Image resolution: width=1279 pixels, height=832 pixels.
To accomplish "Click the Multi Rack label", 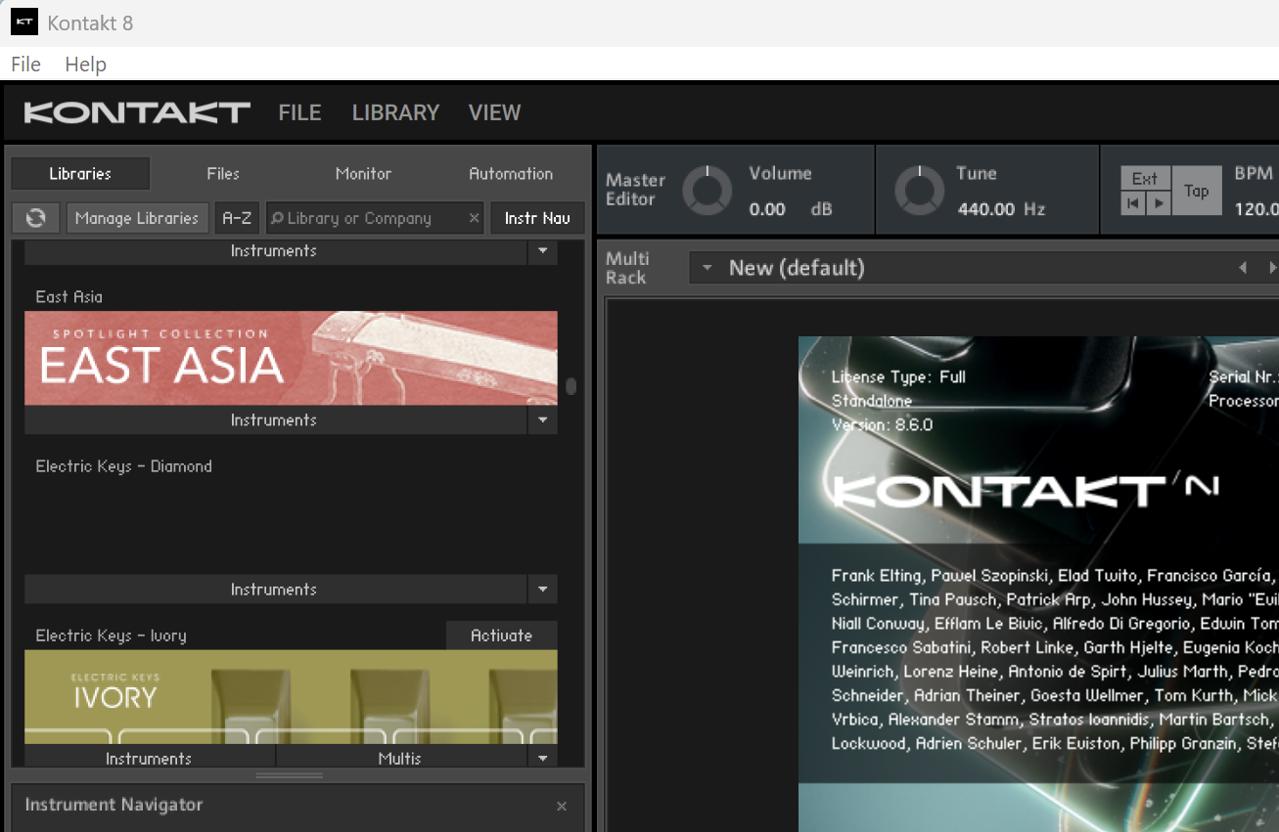I will (627, 268).
